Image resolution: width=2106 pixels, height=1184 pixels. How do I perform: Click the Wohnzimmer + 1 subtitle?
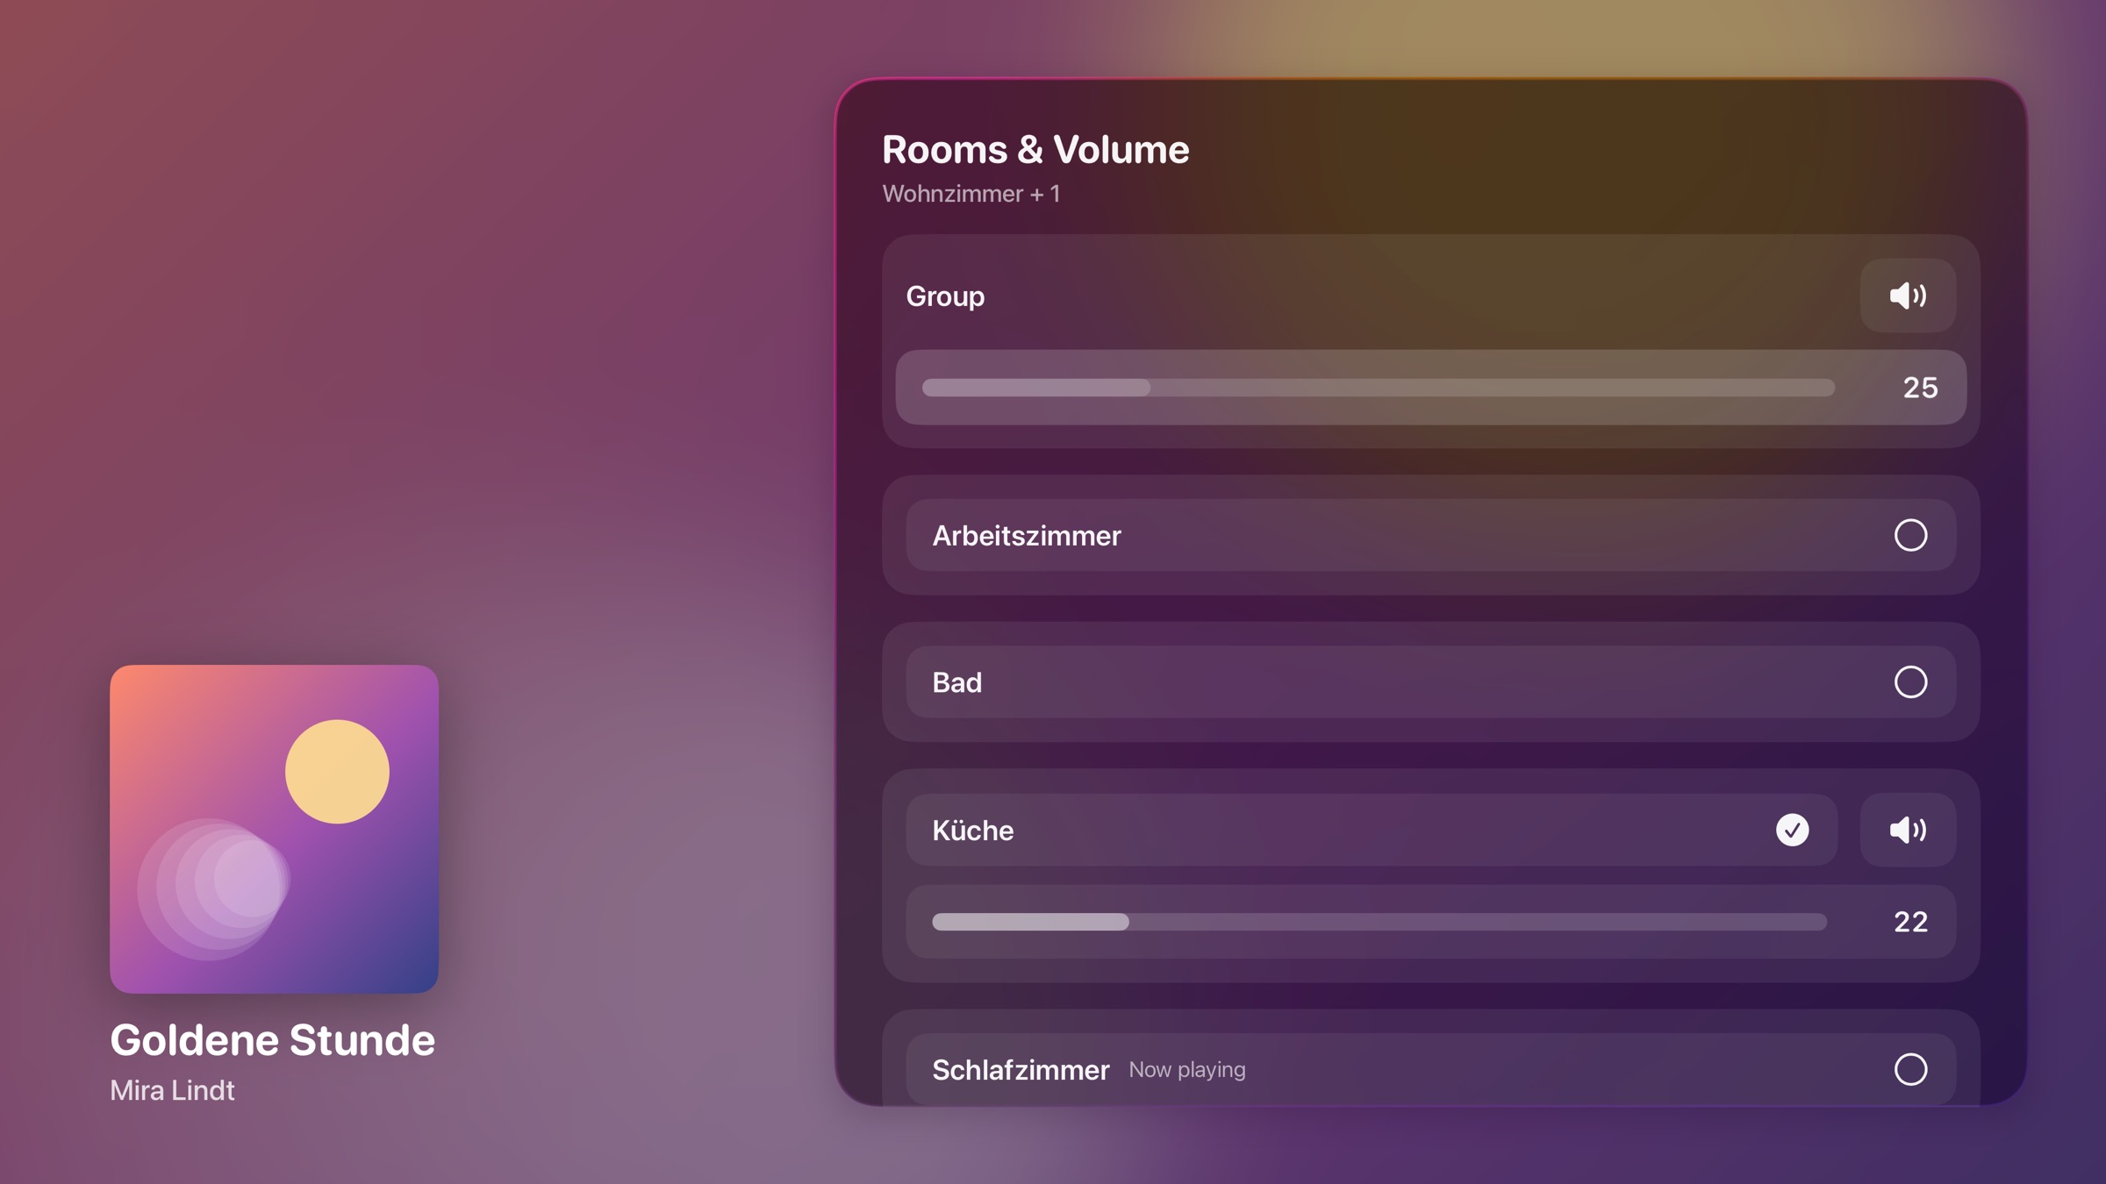pyautogui.click(x=971, y=194)
